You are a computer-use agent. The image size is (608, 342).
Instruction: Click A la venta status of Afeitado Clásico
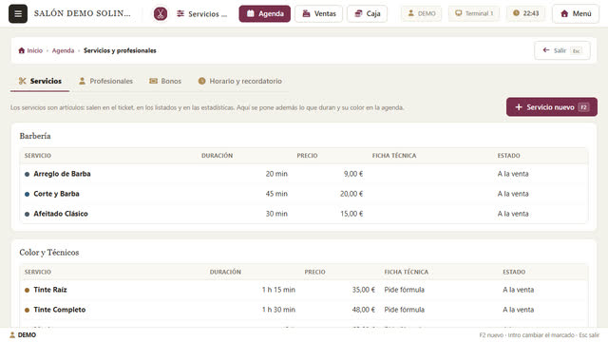point(513,214)
